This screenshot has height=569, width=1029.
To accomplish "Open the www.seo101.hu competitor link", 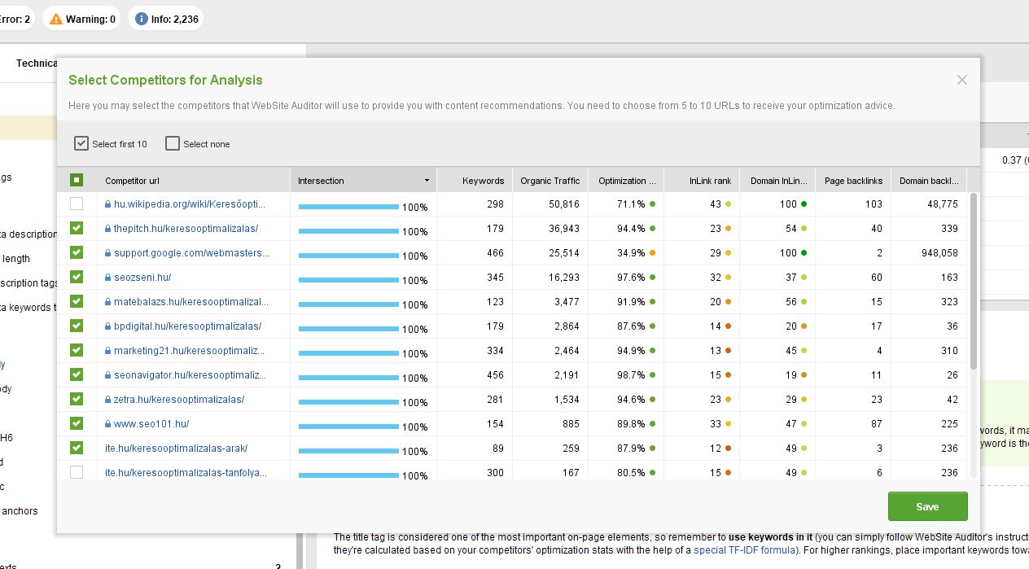I will 151,424.
